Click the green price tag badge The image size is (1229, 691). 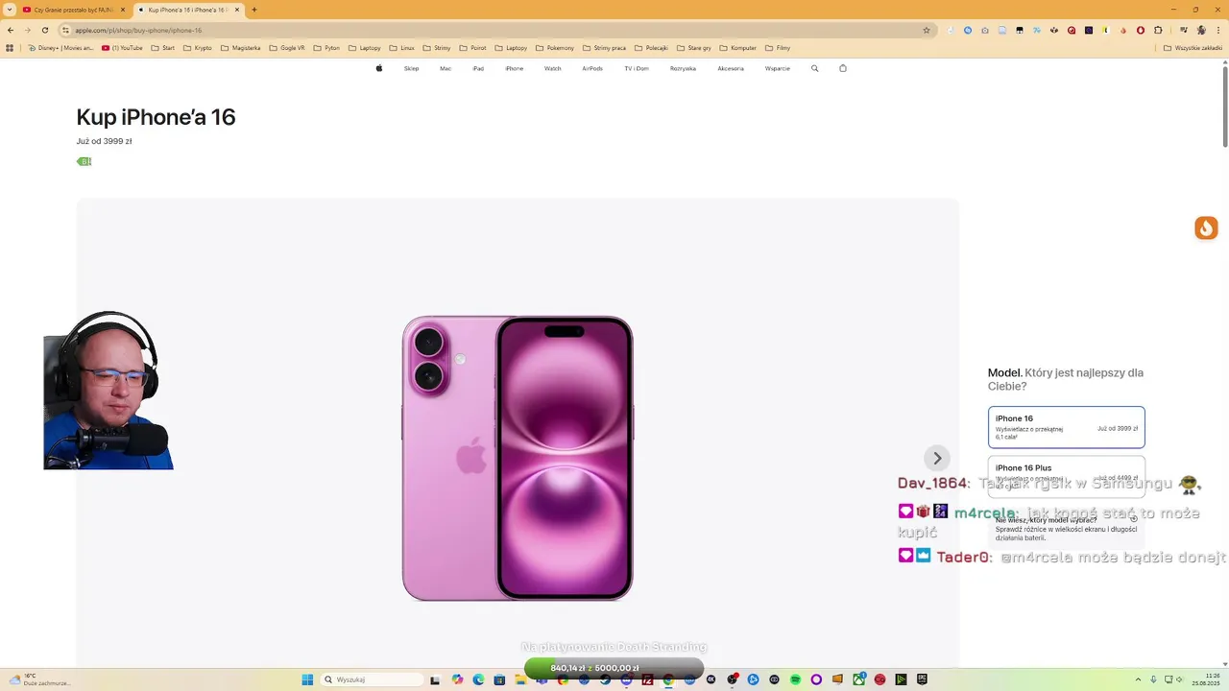point(84,161)
